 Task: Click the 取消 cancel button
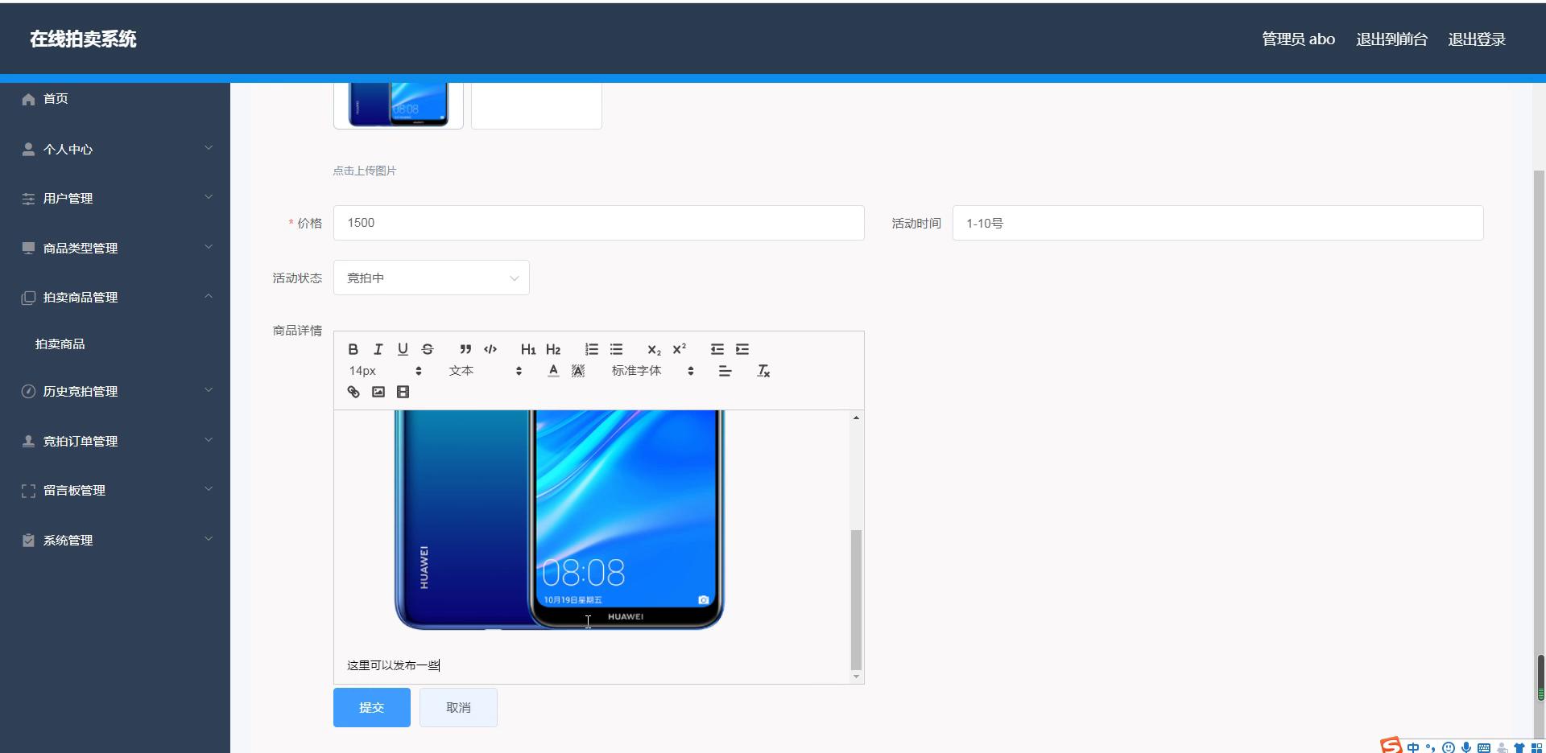457,707
